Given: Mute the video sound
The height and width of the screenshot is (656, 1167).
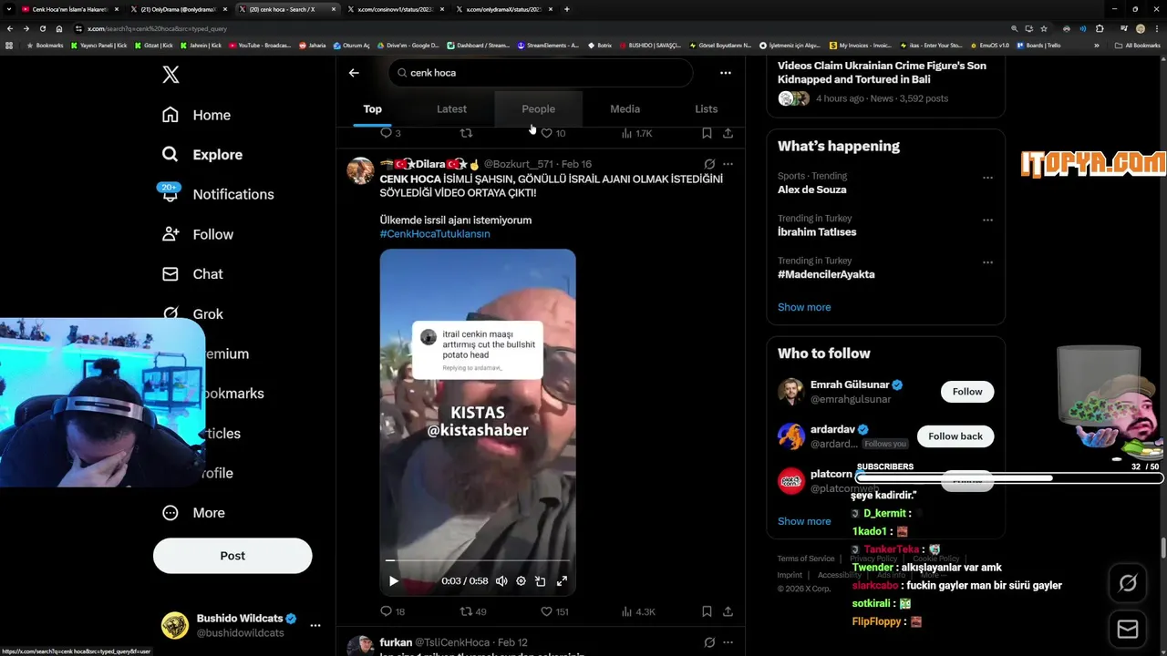Looking at the screenshot, I should 501,581.
